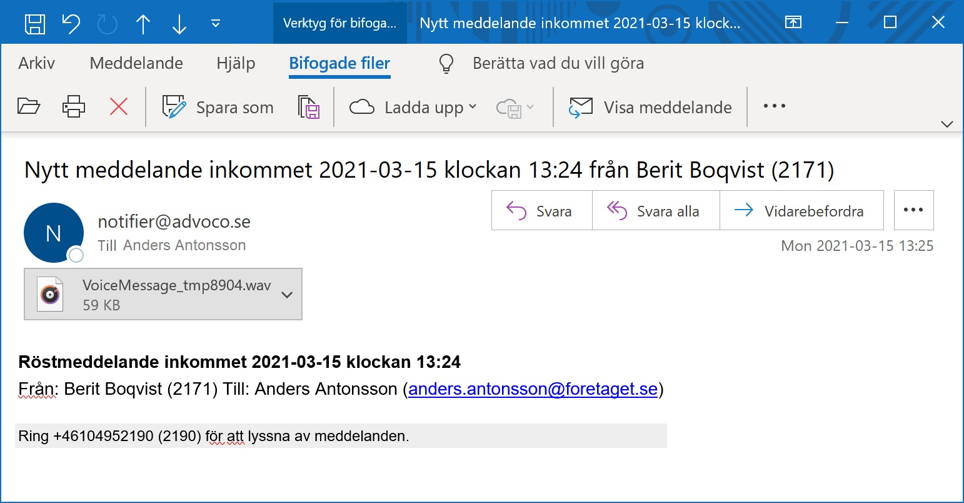Click Vidarebefordra forward button

coord(801,211)
